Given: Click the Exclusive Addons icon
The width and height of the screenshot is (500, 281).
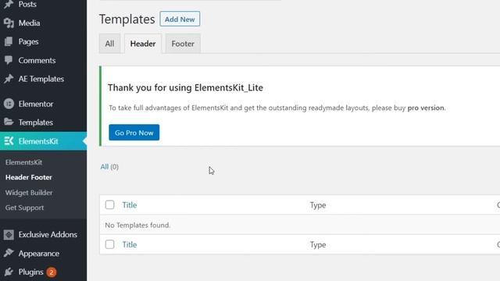Looking at the screenshot, I should pyautogui.click(x=9, y=234).
